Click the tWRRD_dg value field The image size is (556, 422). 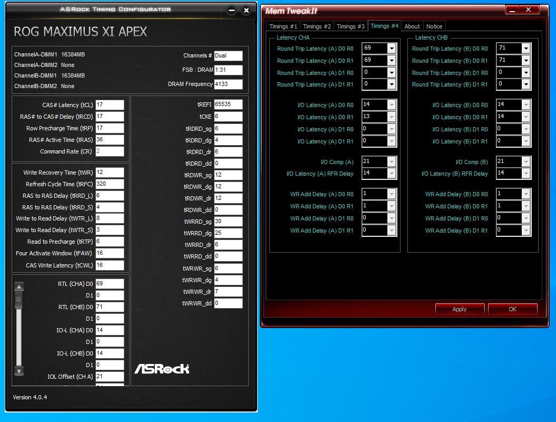point(228,233)
